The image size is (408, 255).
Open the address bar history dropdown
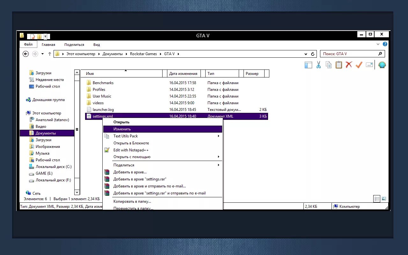[x=306, y=54]
